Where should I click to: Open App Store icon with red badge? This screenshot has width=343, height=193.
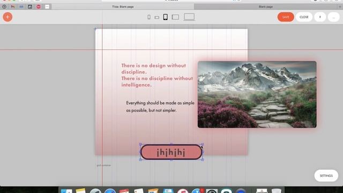tap(198, 191)
